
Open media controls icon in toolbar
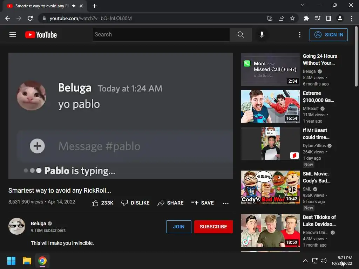tap(317, 18)
